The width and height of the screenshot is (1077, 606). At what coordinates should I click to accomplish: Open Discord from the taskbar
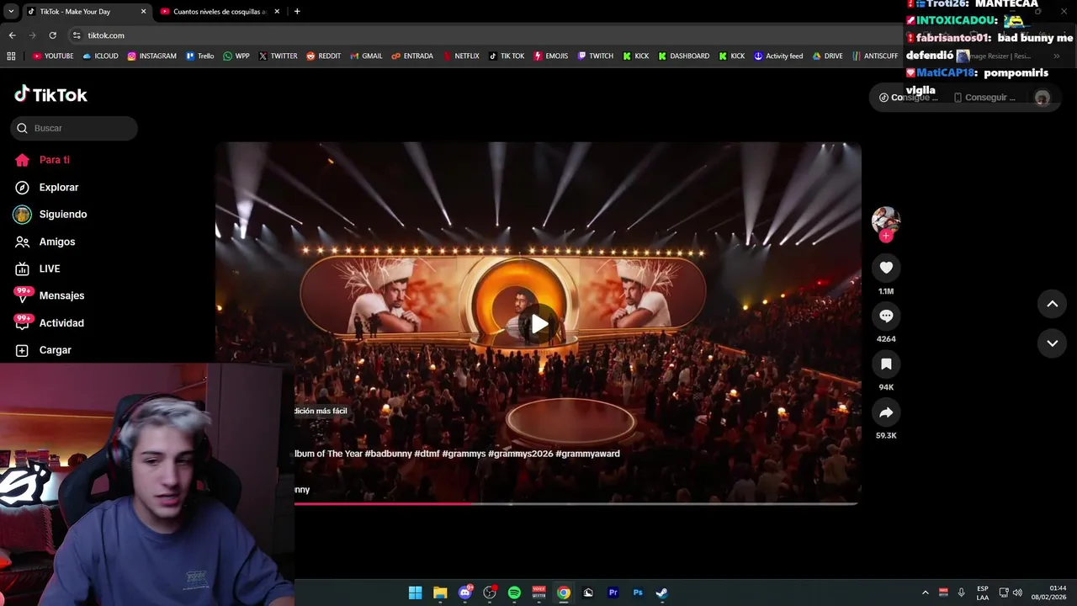[x=465, y=593]
